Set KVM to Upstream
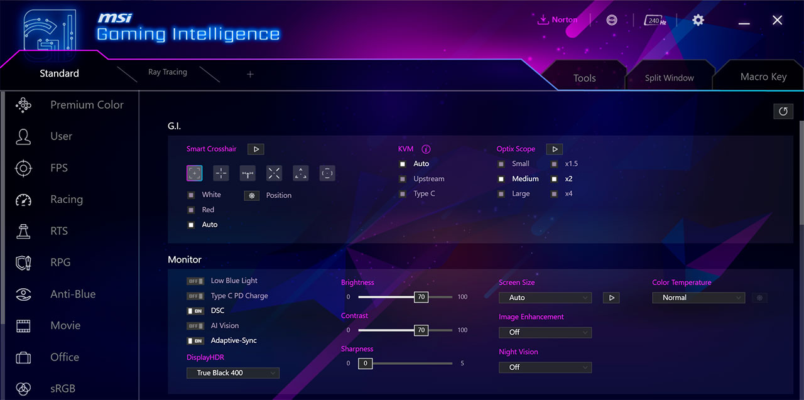Screen dimensions: 804x400 coord(403,179)
